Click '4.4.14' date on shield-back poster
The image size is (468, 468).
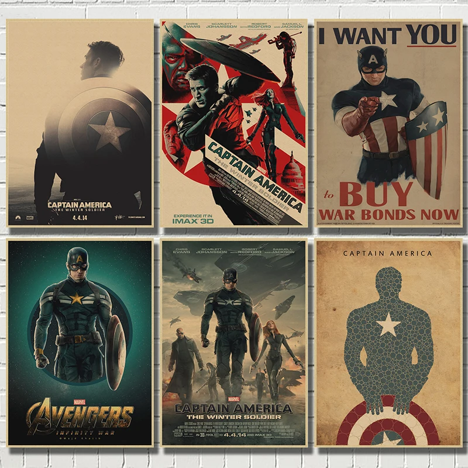[80, 218]
